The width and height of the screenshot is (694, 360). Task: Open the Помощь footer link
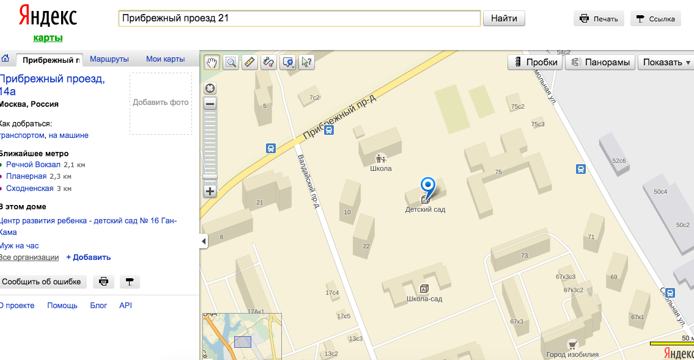click(x=62, y=306)
